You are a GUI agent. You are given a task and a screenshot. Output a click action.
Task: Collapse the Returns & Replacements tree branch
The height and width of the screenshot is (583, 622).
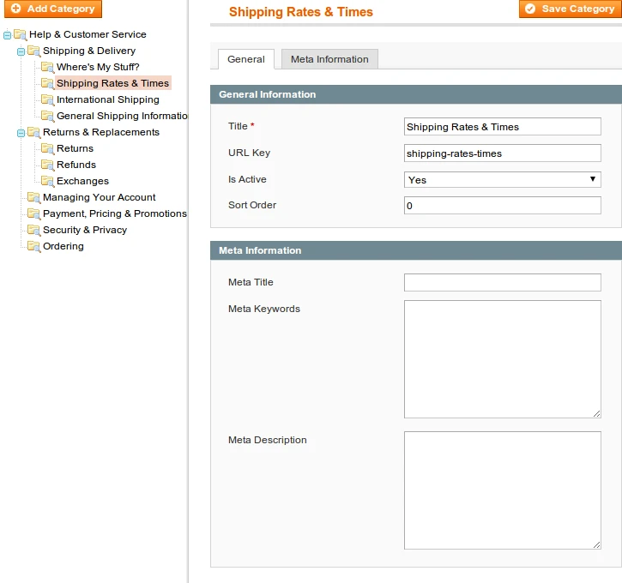click(21, 133)
